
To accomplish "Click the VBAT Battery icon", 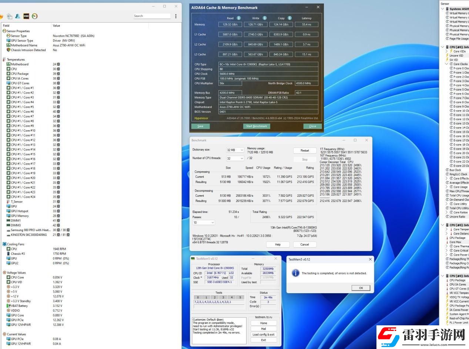I will [x=9, y=306].
